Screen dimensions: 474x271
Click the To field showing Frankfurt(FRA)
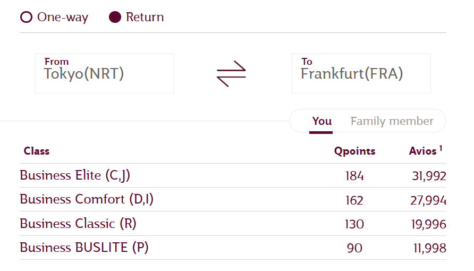click(361, 73)
